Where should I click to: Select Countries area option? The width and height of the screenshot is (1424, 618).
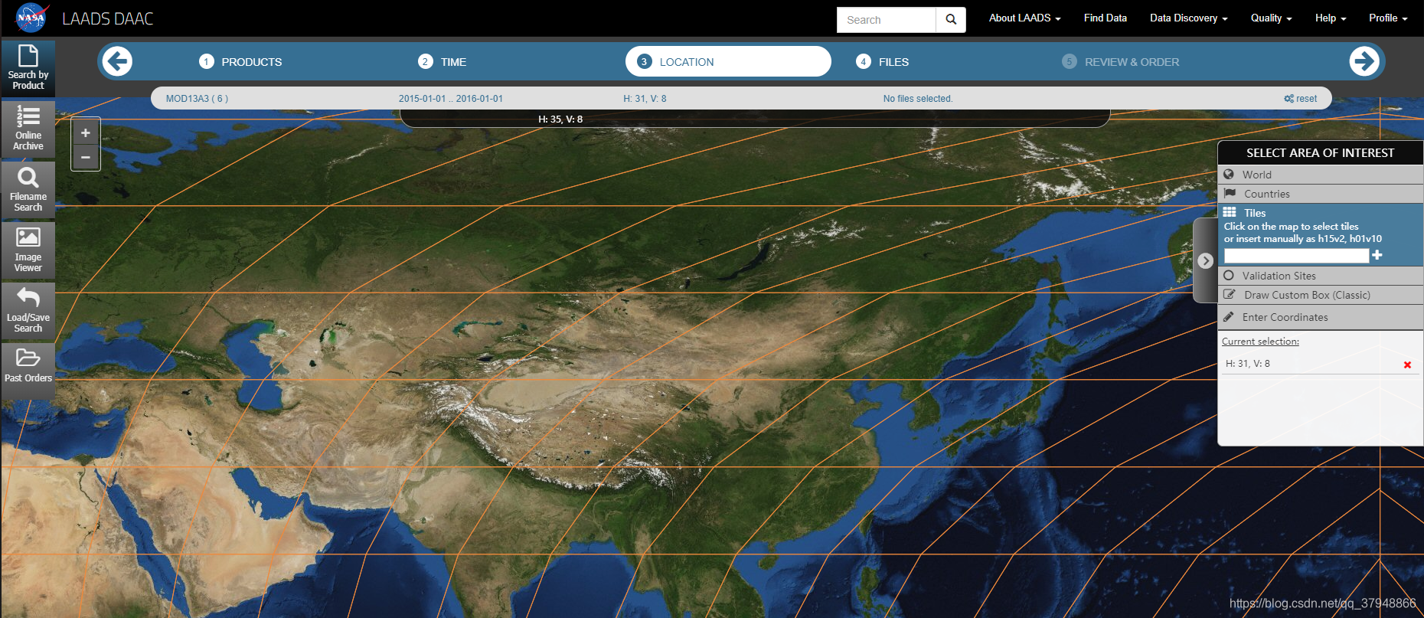(1320, 194)
